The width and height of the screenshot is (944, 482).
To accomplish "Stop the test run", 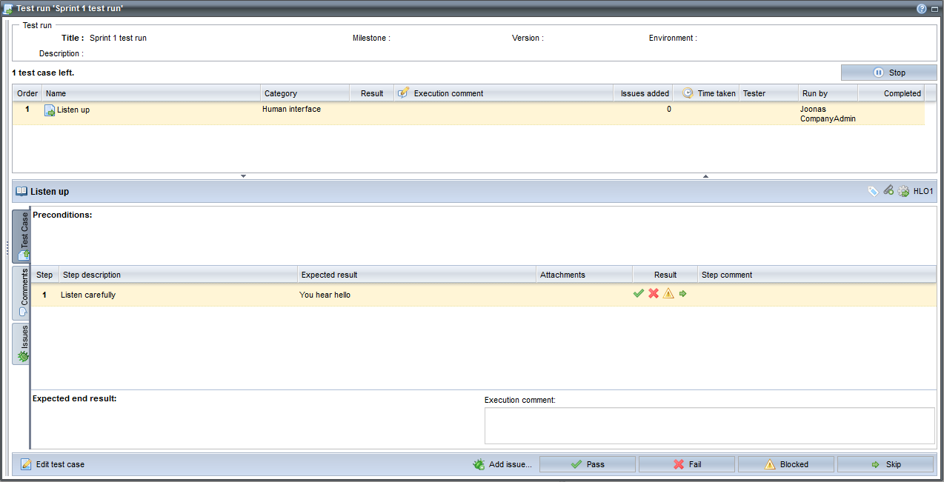I will 888,73.
